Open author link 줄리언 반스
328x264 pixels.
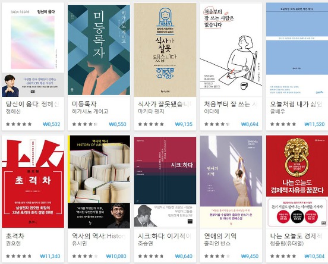point(217,243)
